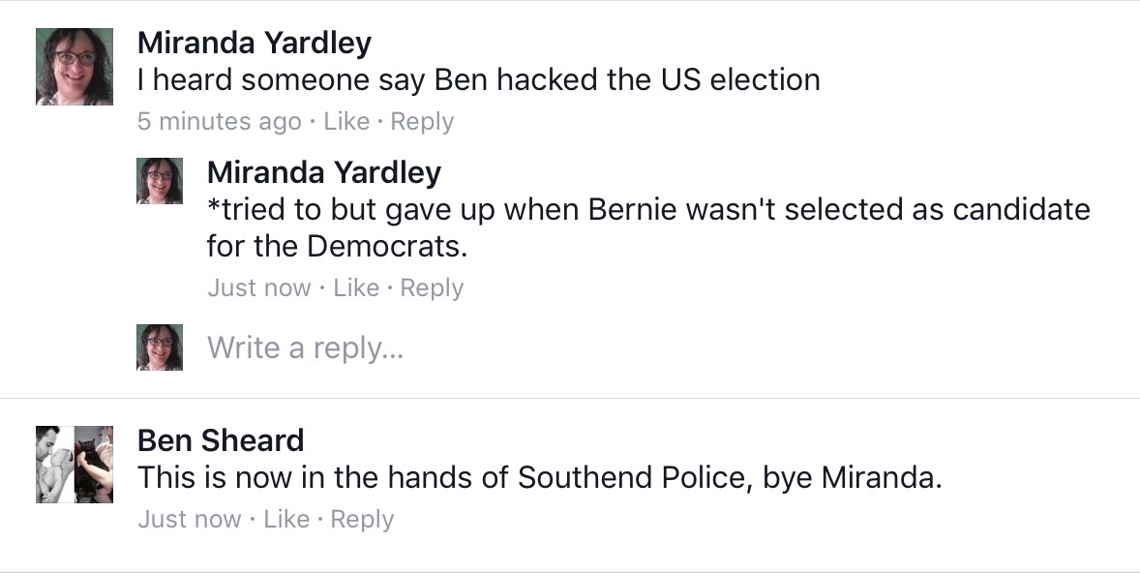Reply to the "Ben hacked the US election" comment
The height and width of the screenshot is (573, 1140).
pos(422,122)
